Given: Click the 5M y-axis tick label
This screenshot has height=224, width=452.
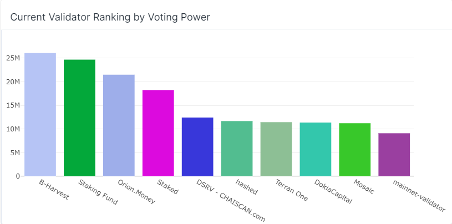Looking at the screenshot, I should [x=15, y=152].
